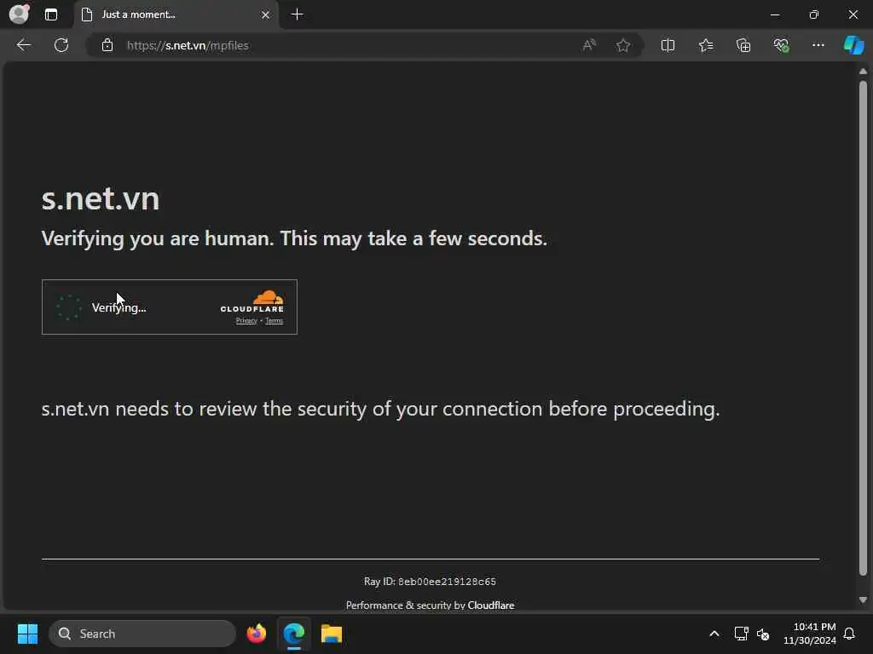Close the "Just a moment..." tab

click(x=266, y=14)
